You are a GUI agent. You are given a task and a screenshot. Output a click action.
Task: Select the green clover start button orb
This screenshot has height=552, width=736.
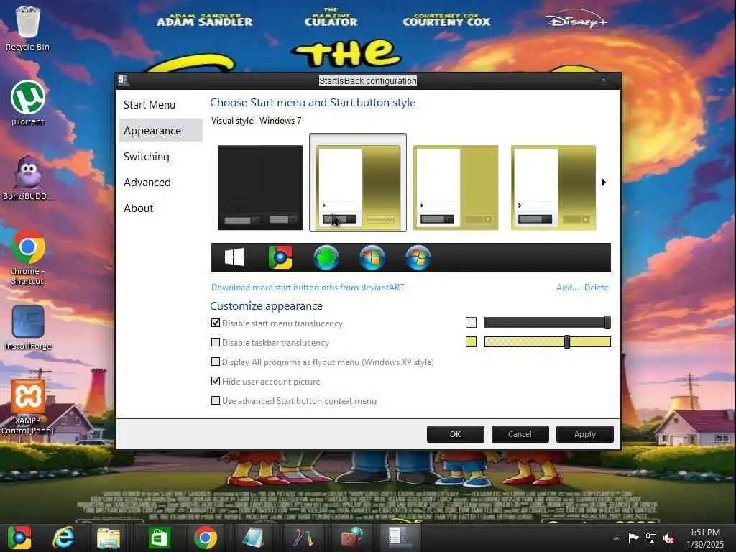(326, 257)
